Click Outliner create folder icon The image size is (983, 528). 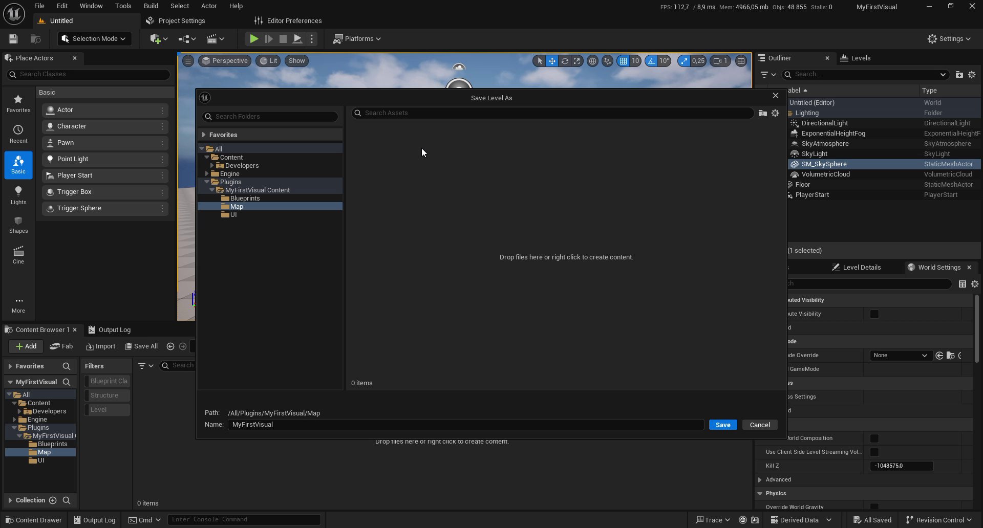(959, 75)
